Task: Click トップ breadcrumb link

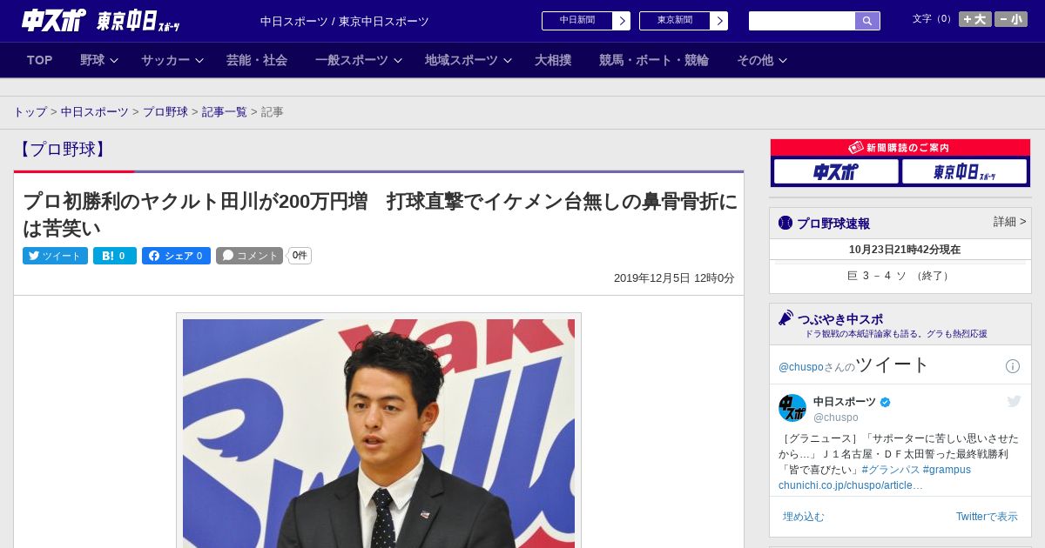Action: tap(30, 112)
